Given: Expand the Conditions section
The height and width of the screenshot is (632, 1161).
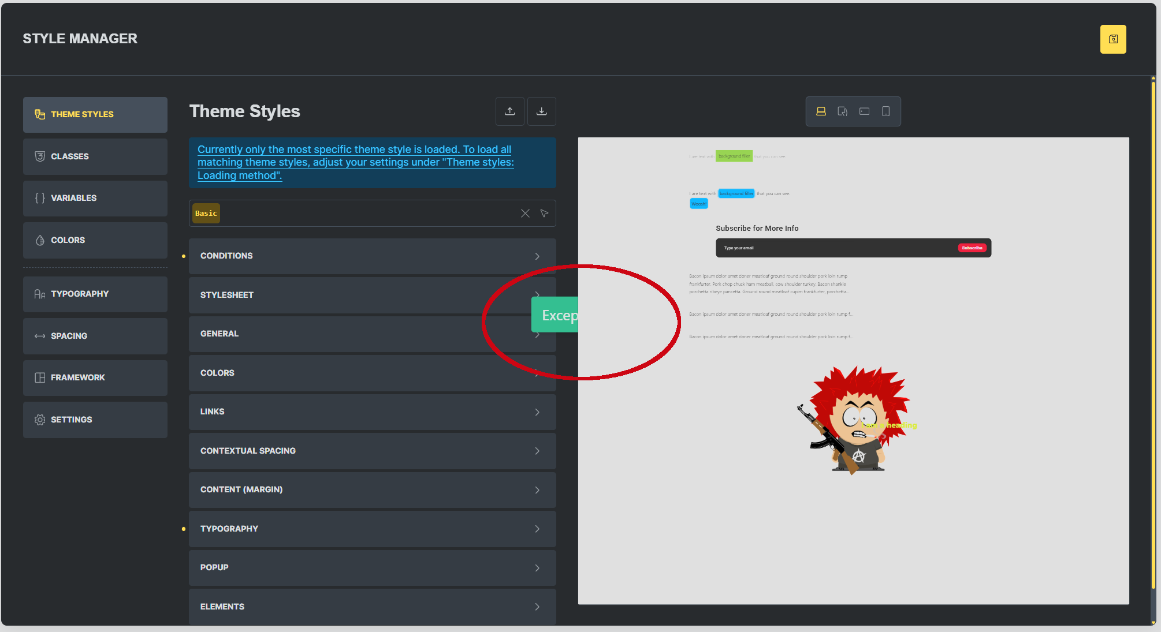Looking at the screenshot, I should [372, 256].
